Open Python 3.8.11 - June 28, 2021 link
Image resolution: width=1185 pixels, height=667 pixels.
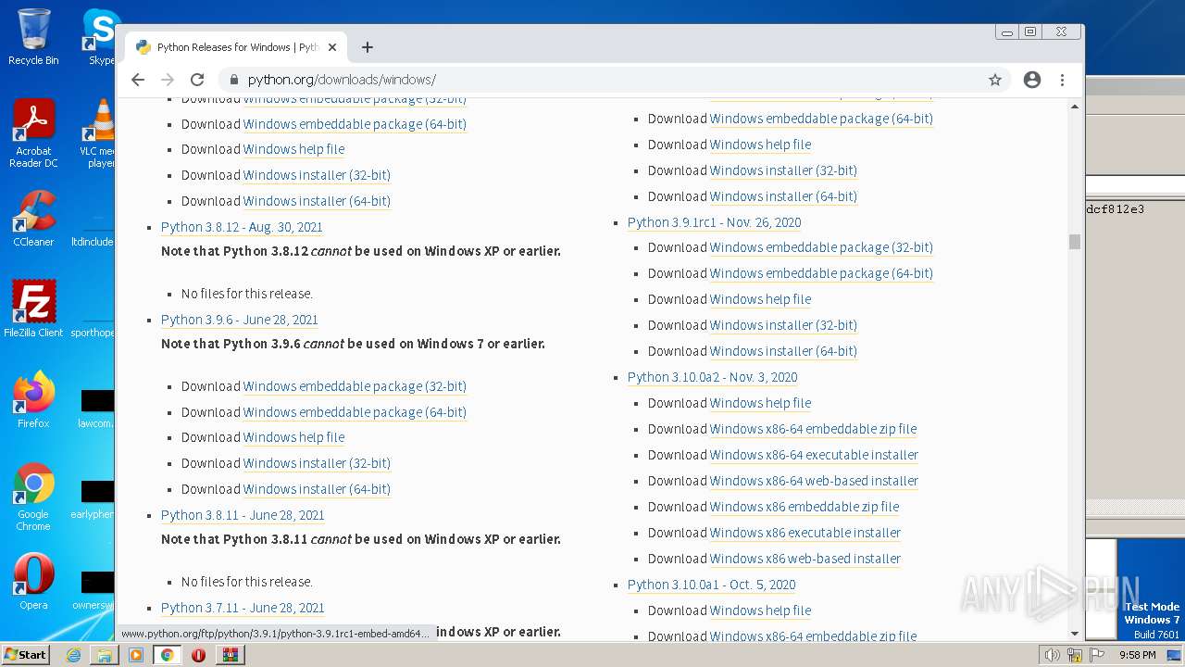[x=243, y=515]
